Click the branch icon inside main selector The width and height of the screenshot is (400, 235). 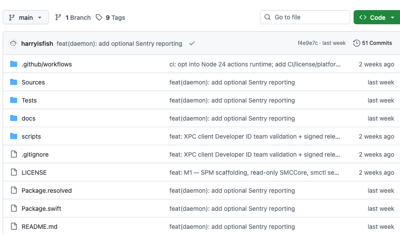pos(12,18)
